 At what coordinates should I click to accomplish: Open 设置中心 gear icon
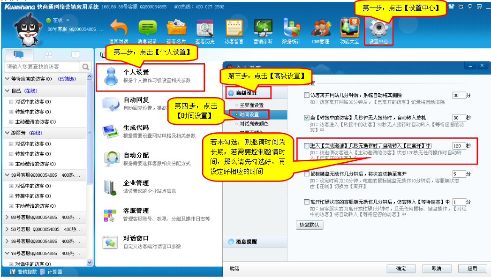(378, 30)
